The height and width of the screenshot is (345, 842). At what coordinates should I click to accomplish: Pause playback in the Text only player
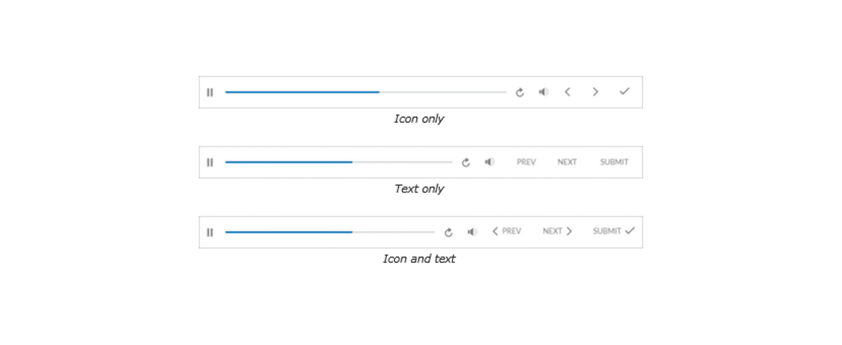point(210,162)
